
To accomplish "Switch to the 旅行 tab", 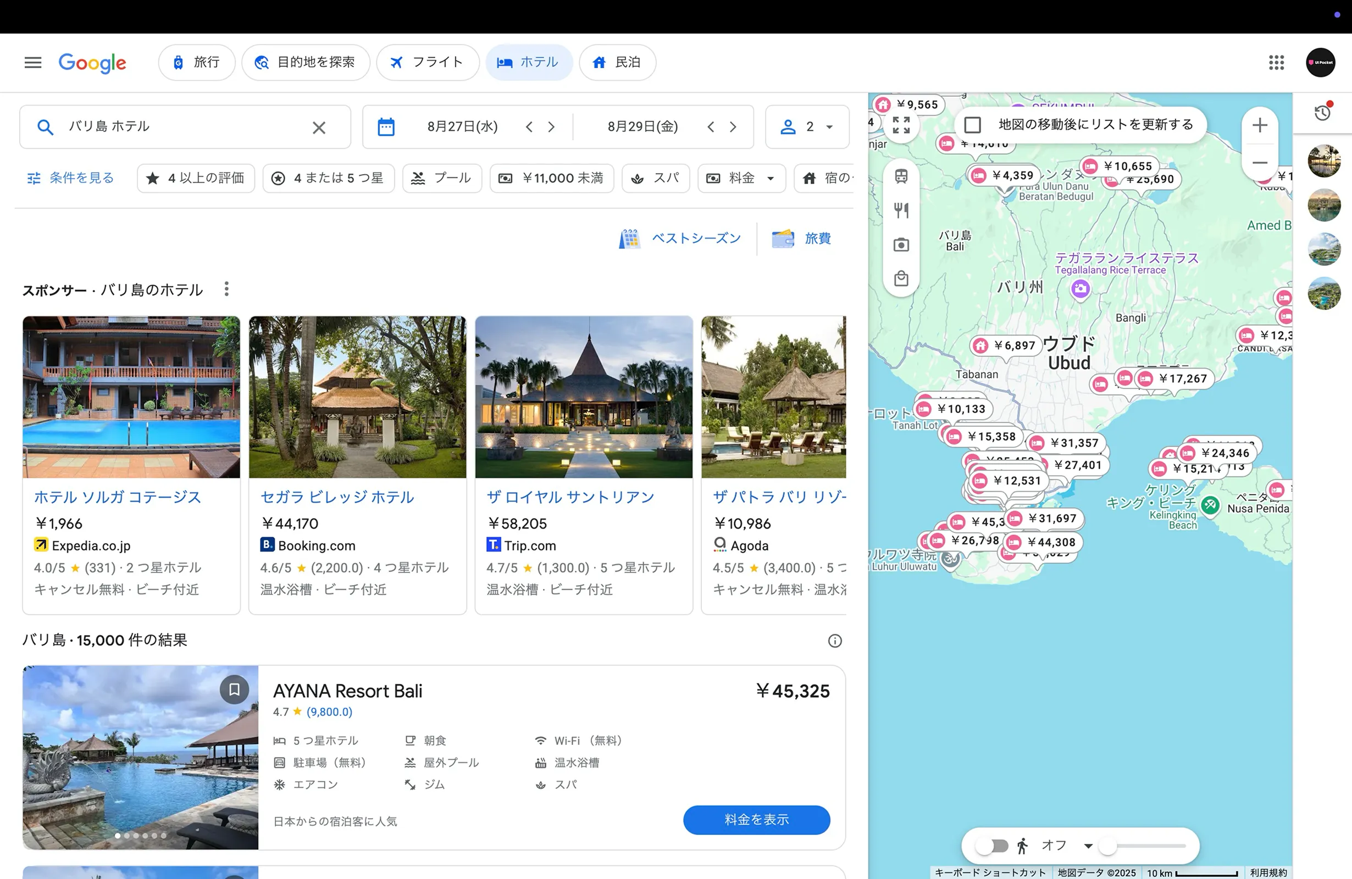I will 197,63.
